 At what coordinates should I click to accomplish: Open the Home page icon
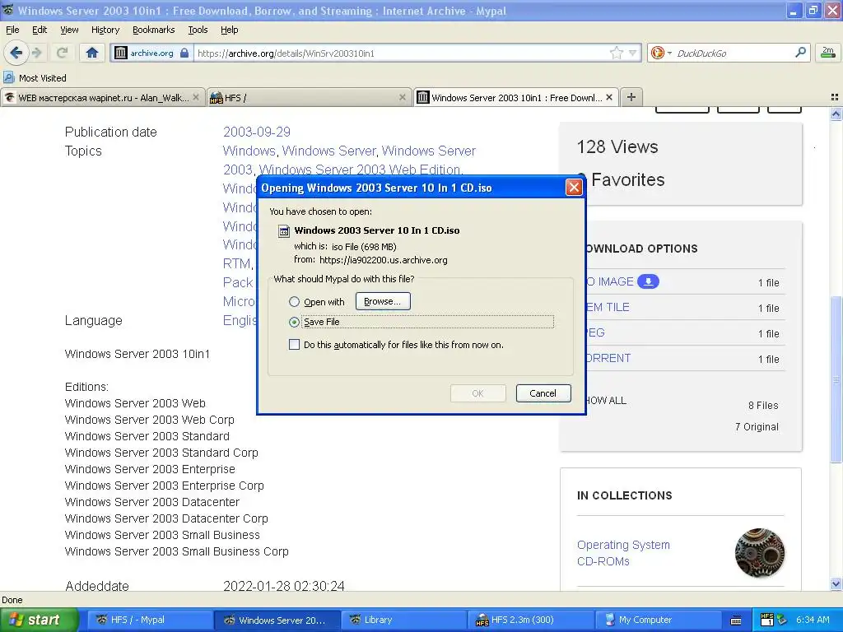[92, 53]
